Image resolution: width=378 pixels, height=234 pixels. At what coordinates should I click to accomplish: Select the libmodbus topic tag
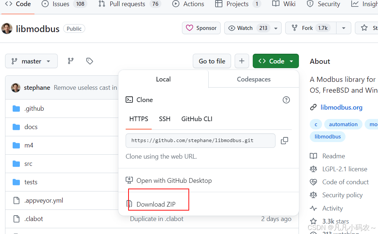[327, 137]
